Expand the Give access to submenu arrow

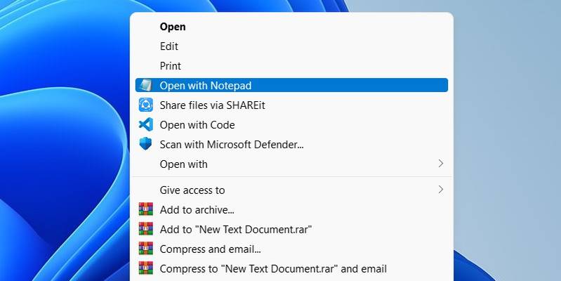pyautogui.click(x=441, y=190)
